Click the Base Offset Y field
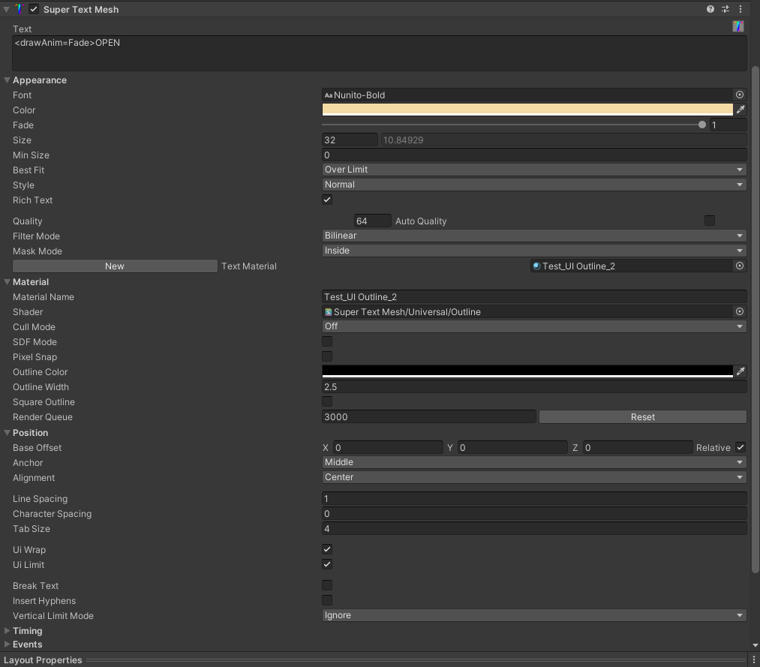The width and height of the screenshot is (760, 667). 512,447
